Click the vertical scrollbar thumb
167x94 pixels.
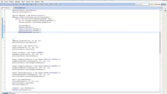click(x=160, y=42)
